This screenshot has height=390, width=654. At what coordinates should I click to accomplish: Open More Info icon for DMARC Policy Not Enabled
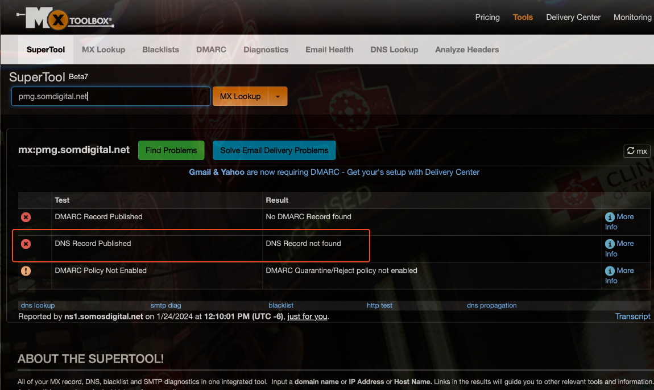[610, 271]
